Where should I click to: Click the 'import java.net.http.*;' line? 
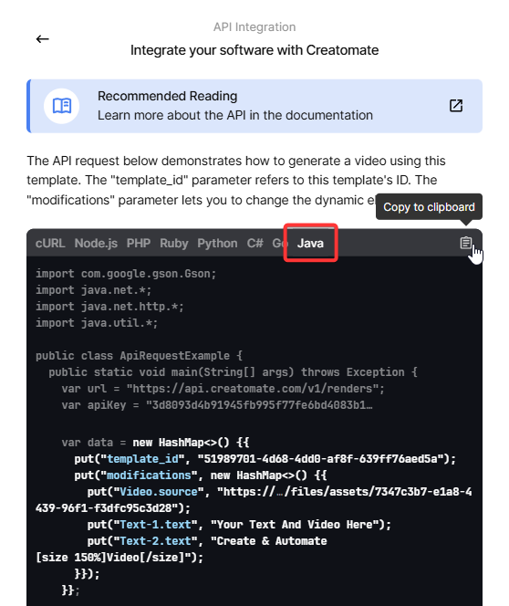click(x=109, y=307)
